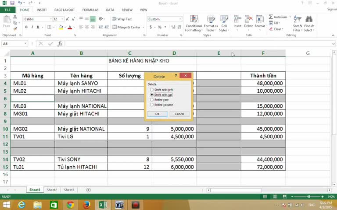Toggle Bold formatting
The height and width of the screenshot is (210, 337).
click(x=26, y=27)
